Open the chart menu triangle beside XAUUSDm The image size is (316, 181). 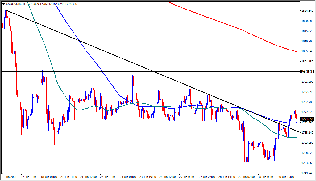coord(3,4)
